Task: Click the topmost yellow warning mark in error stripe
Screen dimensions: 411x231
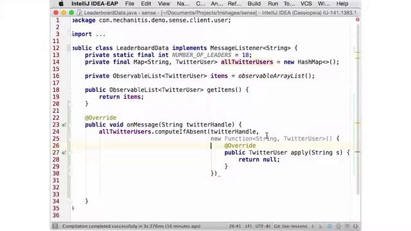Action: pyautogui.click(x=357, y=53)
